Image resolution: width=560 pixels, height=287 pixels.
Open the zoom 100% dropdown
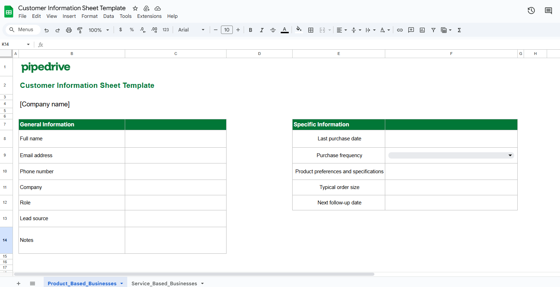[99, 30]
